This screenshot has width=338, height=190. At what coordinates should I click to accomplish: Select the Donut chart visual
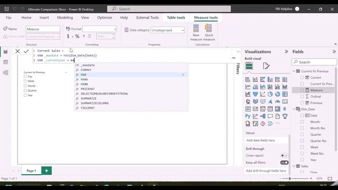click(x=277, y=94)
